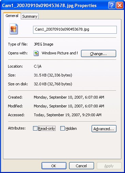The height and width of the screenshot is (173, 125).
Task: Select the General tab
Action: [12, 16]
